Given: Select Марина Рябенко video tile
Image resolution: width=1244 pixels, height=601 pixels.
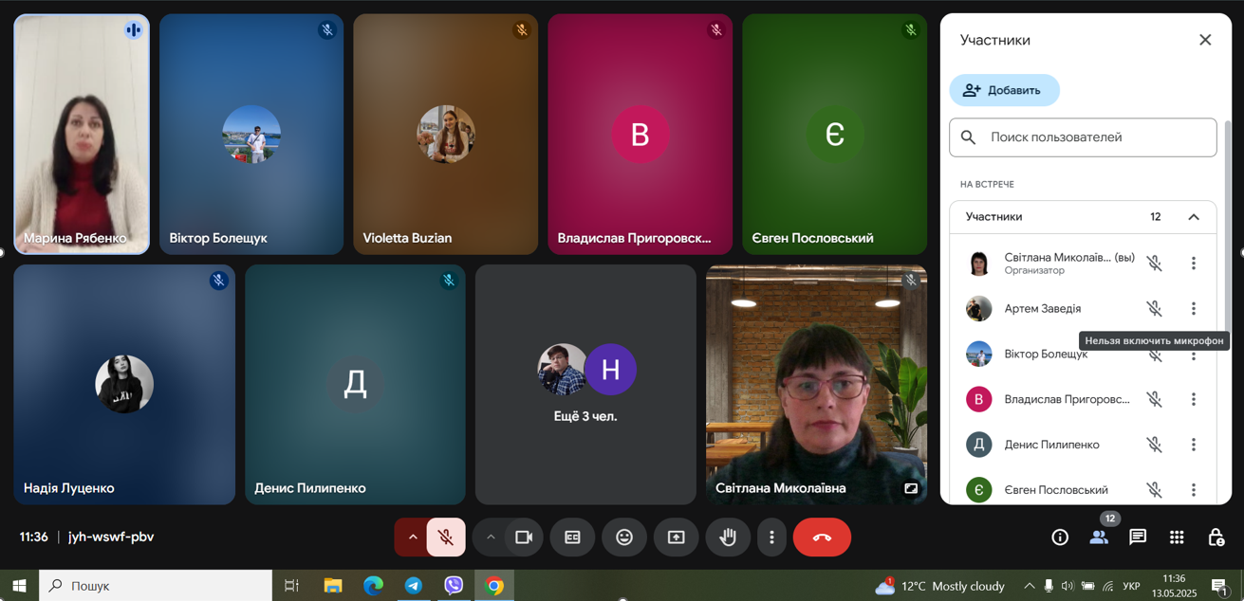Looking at the screenshot, I should (82, 135).
